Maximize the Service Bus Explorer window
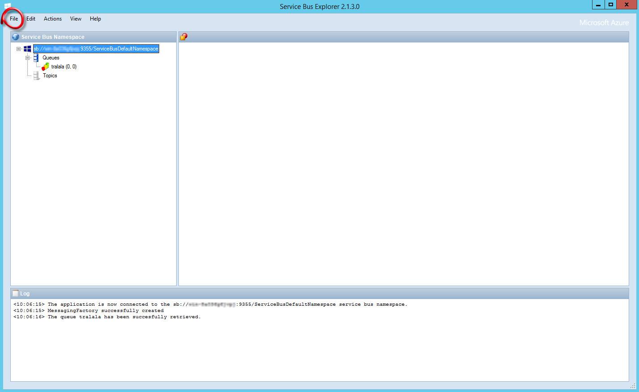Screen dimensions: 639x392 click(610, 4)
